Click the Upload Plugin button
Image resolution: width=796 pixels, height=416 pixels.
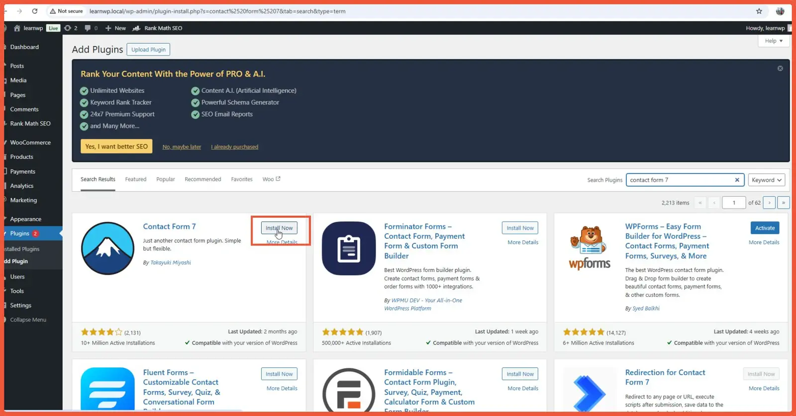pyautogui.click(x=148, y=50)
